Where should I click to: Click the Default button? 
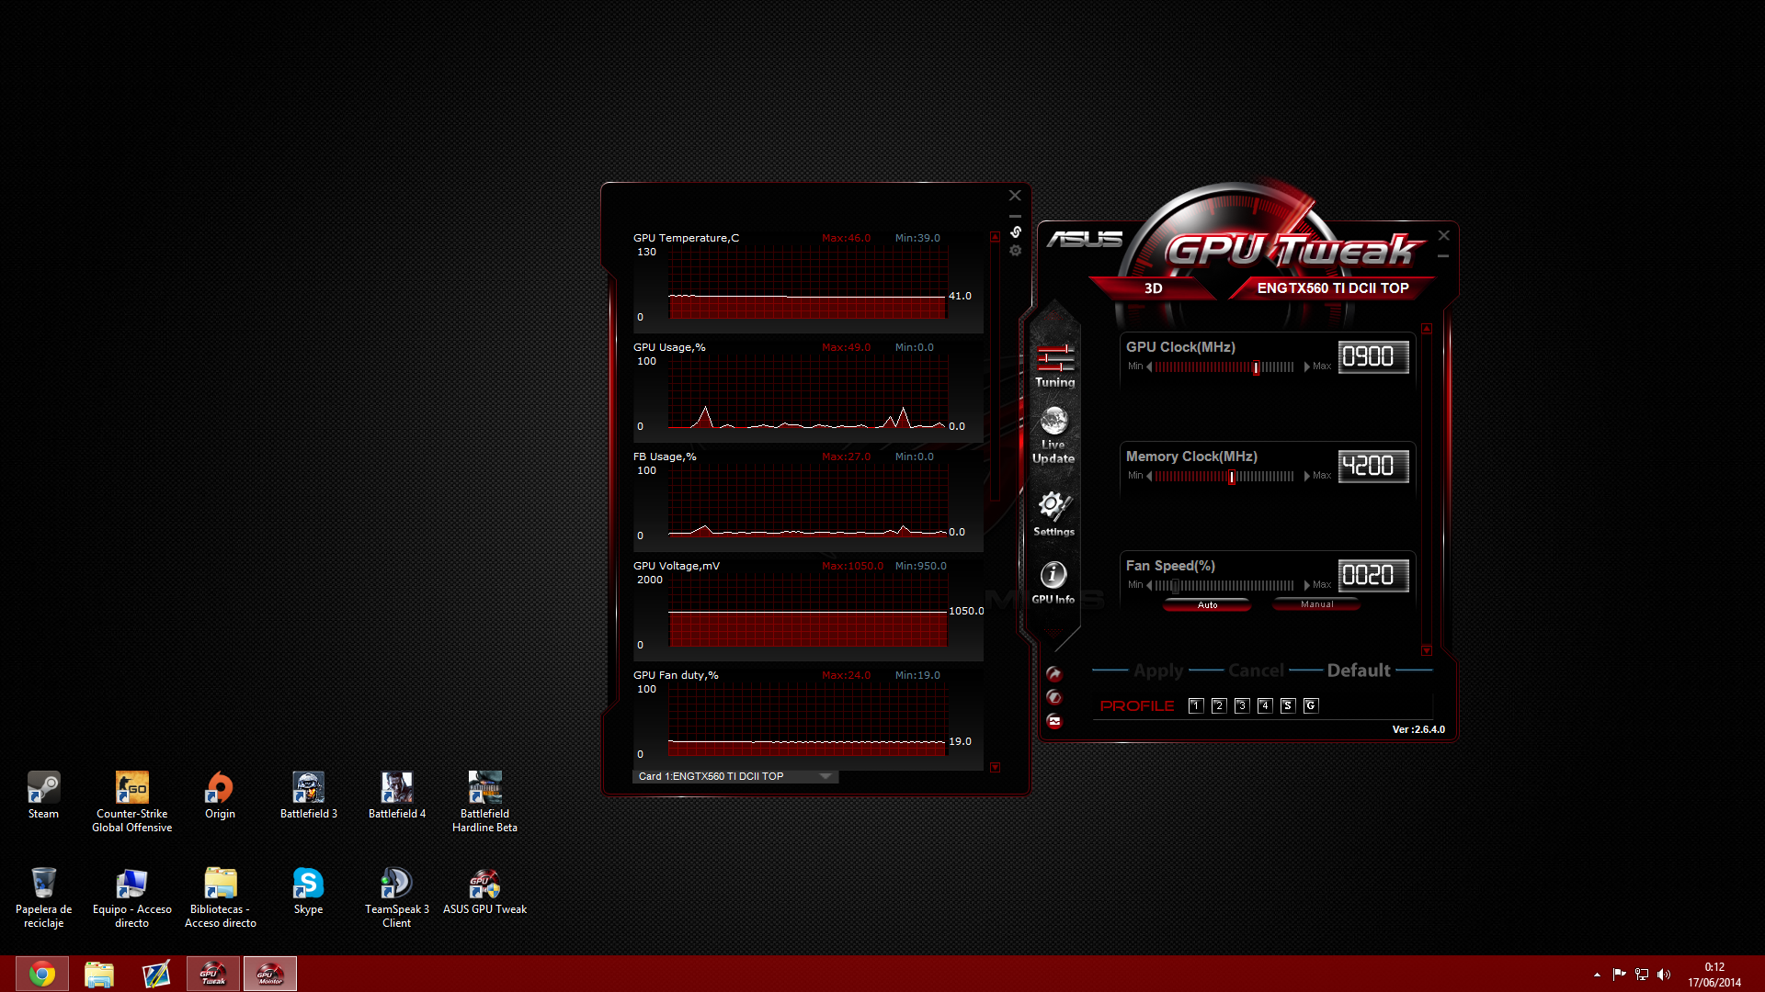1359,671
